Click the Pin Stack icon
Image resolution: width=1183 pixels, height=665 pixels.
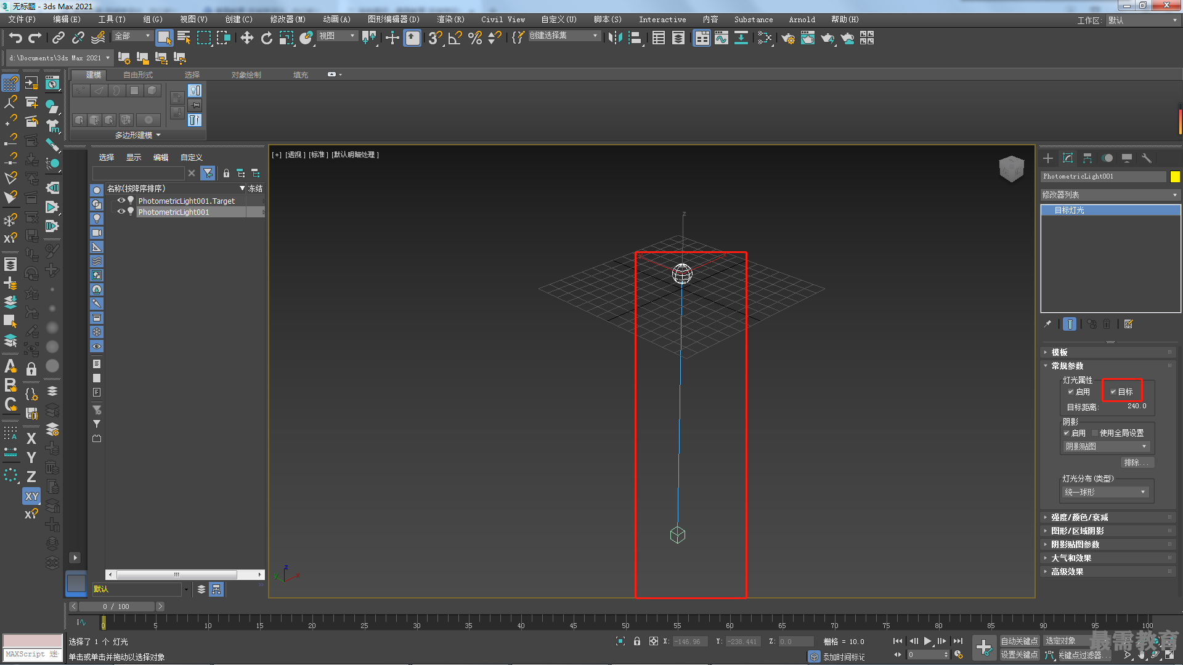coord(1047,324)
